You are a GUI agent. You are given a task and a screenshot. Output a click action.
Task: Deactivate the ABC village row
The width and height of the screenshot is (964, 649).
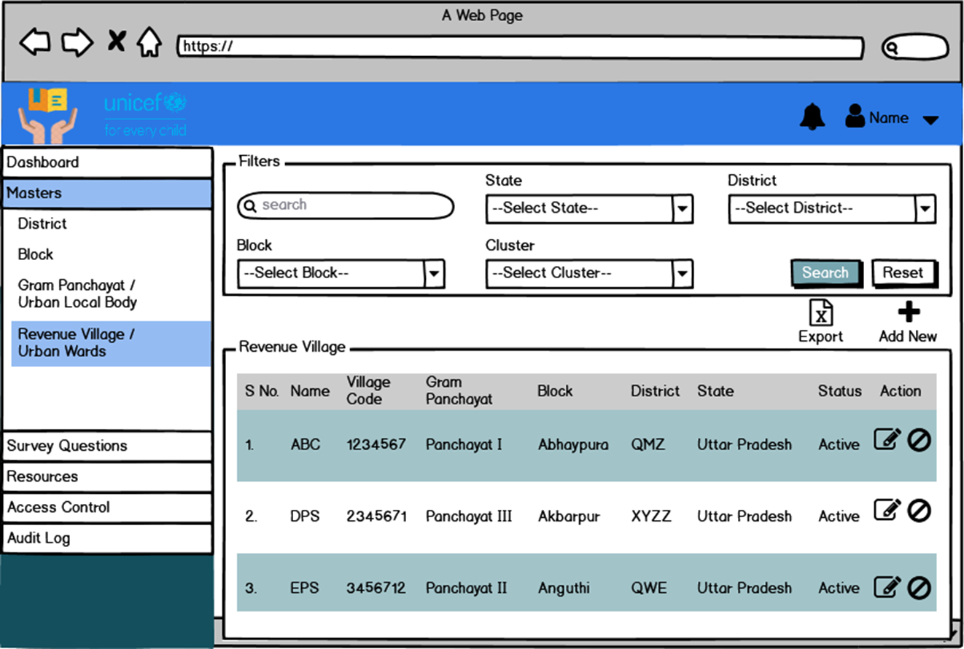[919, 440]
